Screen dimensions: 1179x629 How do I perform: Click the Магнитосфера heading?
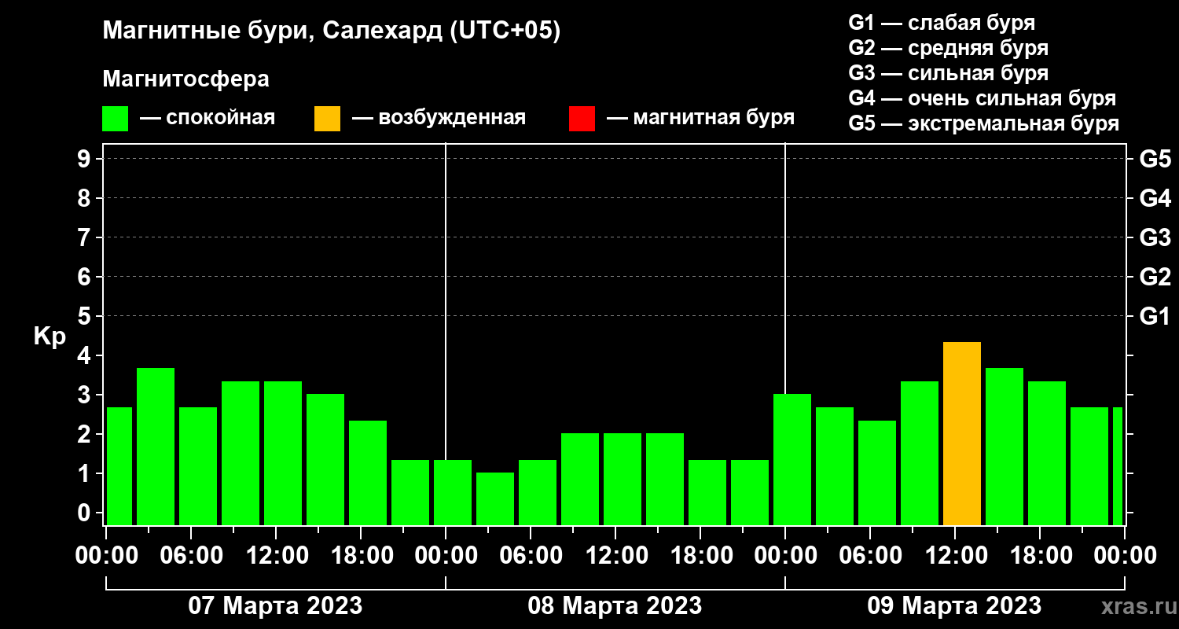186,79
